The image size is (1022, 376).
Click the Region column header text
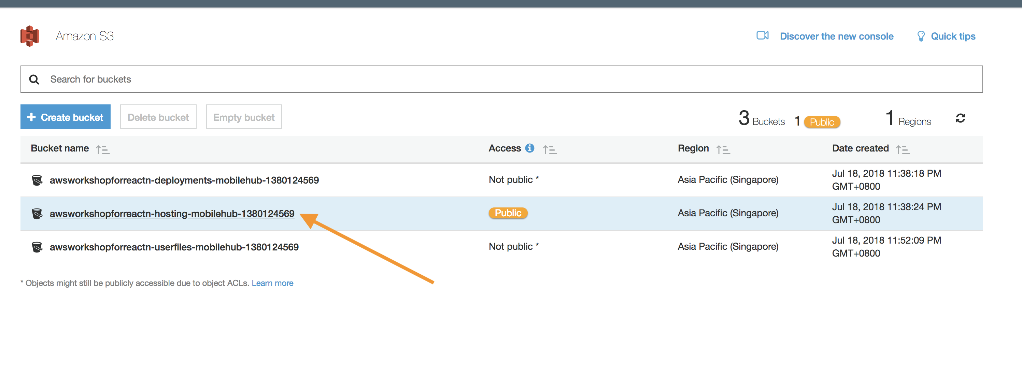(693, 148)
